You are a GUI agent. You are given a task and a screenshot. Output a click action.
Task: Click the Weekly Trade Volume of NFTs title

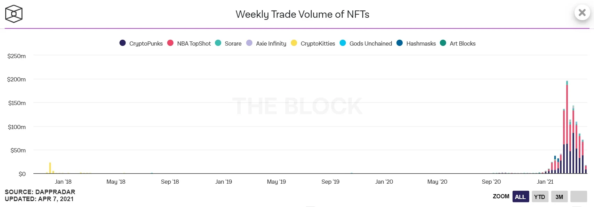[x=302, y=14]
